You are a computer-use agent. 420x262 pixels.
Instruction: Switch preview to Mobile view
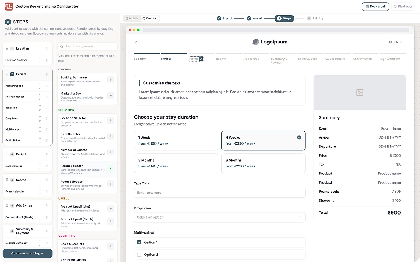[x=132, y=19]
